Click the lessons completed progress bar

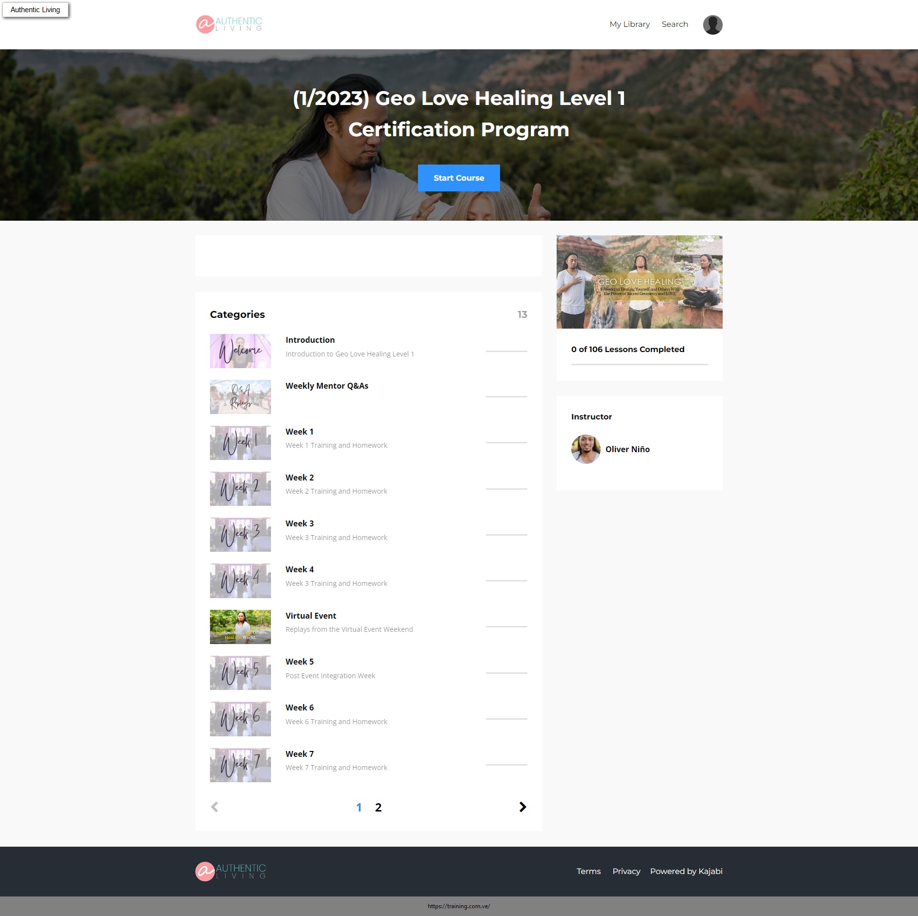pyautogui.click(x=639, y=364)
